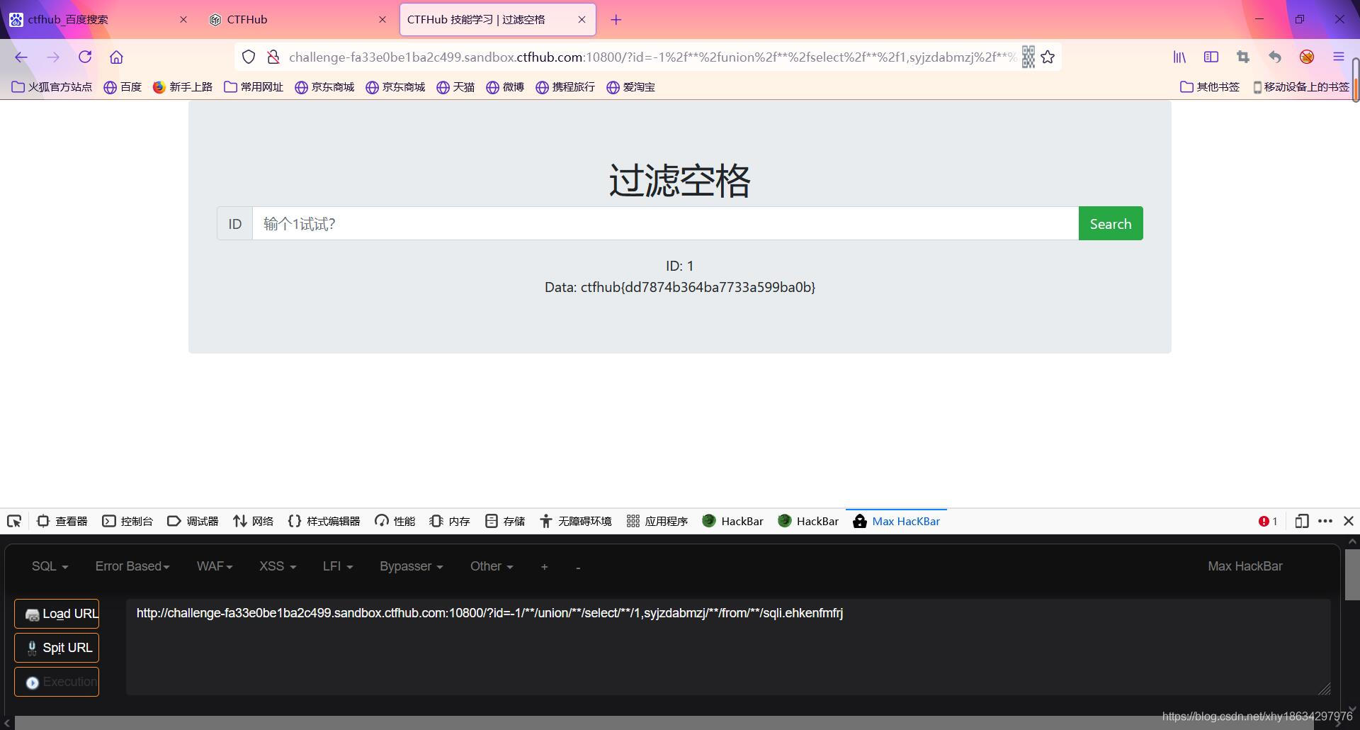Click the Load URL button
The image size is (1360, 730).
point(57,614)
